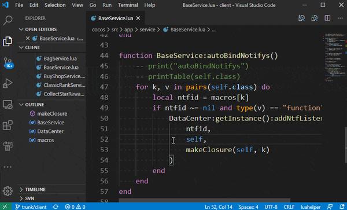Image resolution: width=347 pixels, height=210 pixels.
Task: Click the service breadcrumb segment
Action: pyautogui.click(x=147, y=30)
